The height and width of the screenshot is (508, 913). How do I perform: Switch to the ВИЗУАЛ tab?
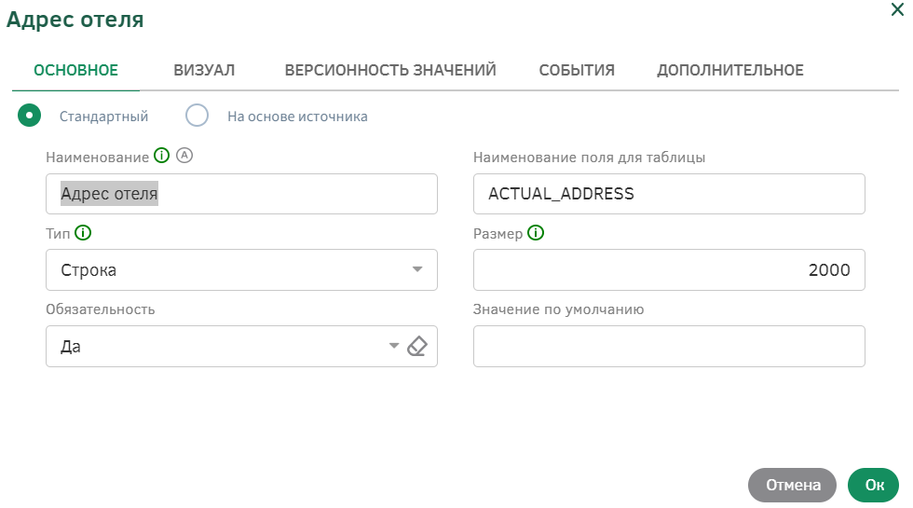[204, 71]
